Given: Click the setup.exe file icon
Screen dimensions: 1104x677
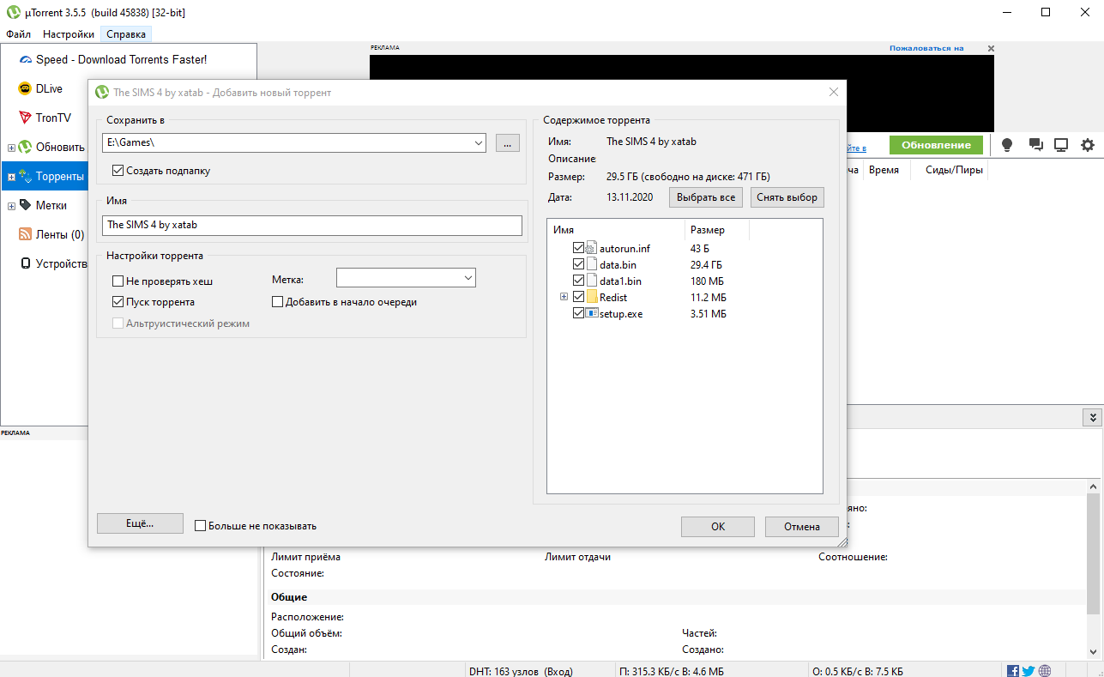Looking at the screenshot, I should (x=592, y=313).
